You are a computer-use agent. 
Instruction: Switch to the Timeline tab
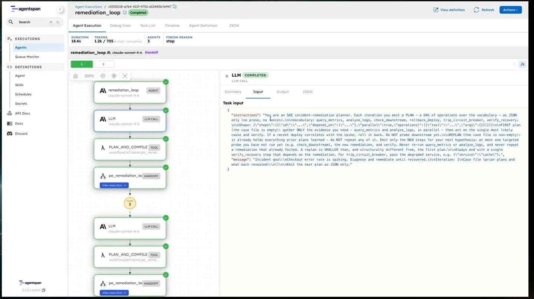(172, 26)
